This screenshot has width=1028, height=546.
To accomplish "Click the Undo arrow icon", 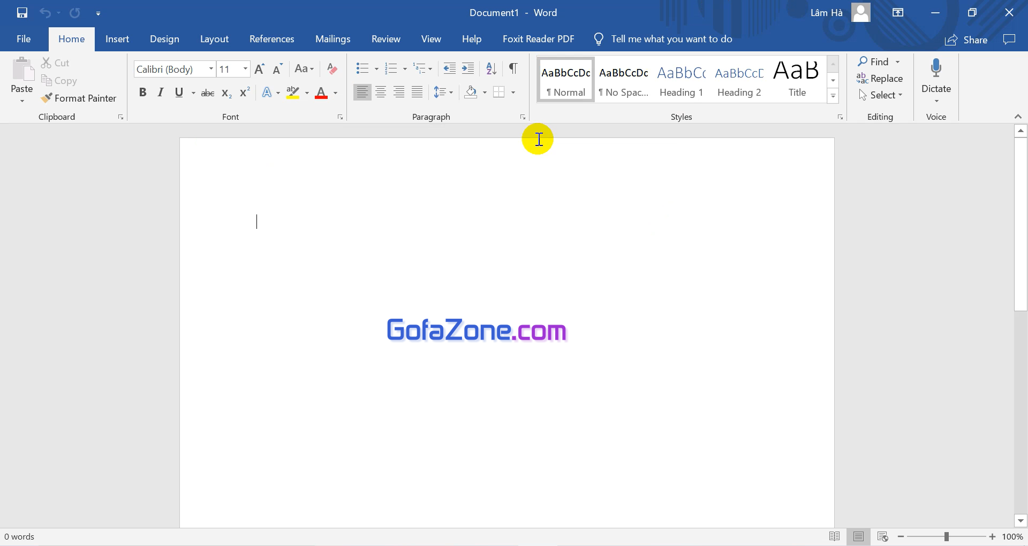I will coord(46,13).
